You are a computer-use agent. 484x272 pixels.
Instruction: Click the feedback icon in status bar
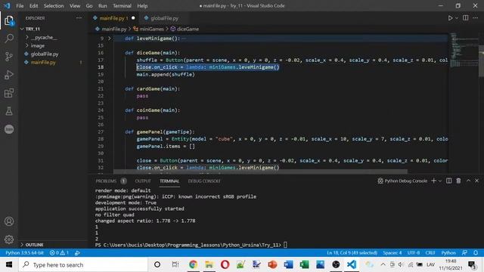click(464, 252)
